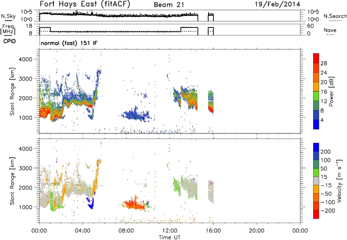Click the '10^5' left tick of N.Sky panel
347x240 pixels.
[26, 12]
